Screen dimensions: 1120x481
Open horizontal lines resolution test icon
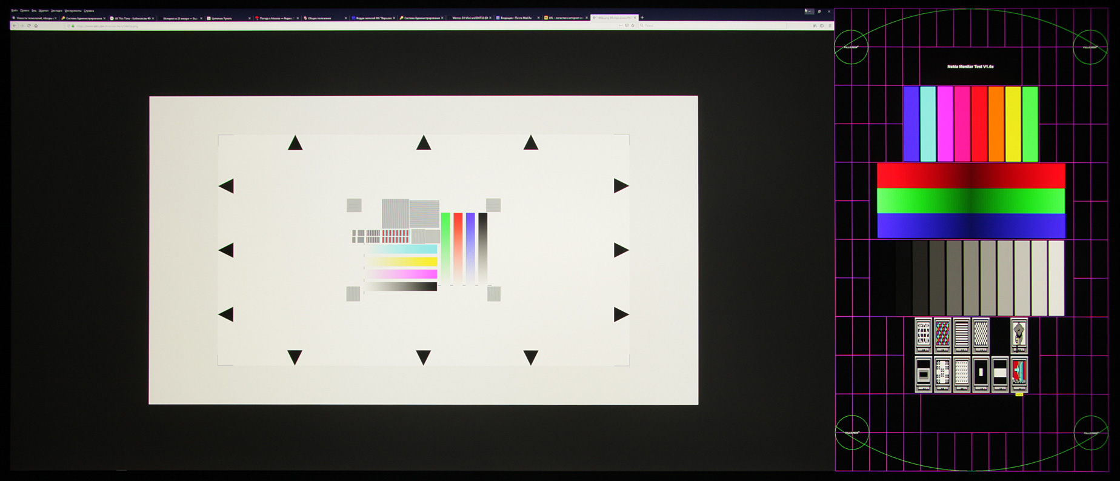tap(962, 335)
